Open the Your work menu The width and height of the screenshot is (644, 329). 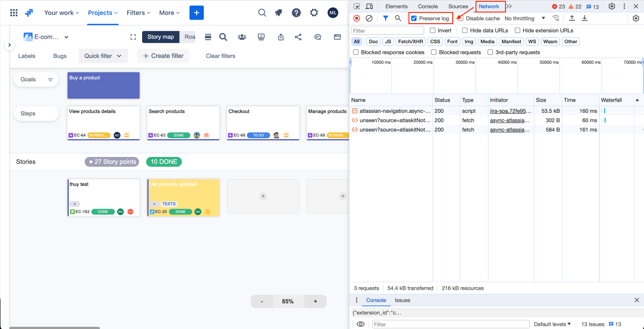pos(62,13)
